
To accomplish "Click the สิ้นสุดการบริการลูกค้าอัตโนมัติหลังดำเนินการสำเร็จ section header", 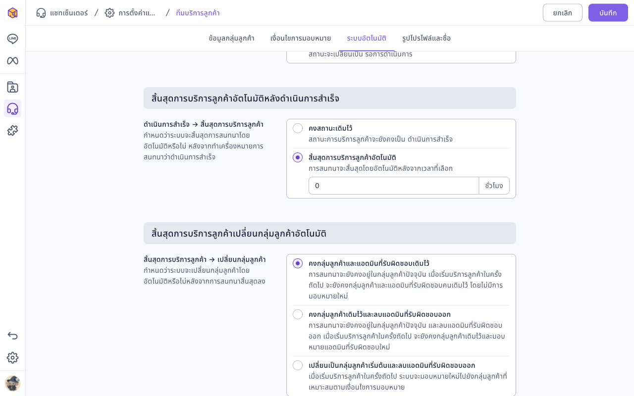I will click(x=330, y=98).
